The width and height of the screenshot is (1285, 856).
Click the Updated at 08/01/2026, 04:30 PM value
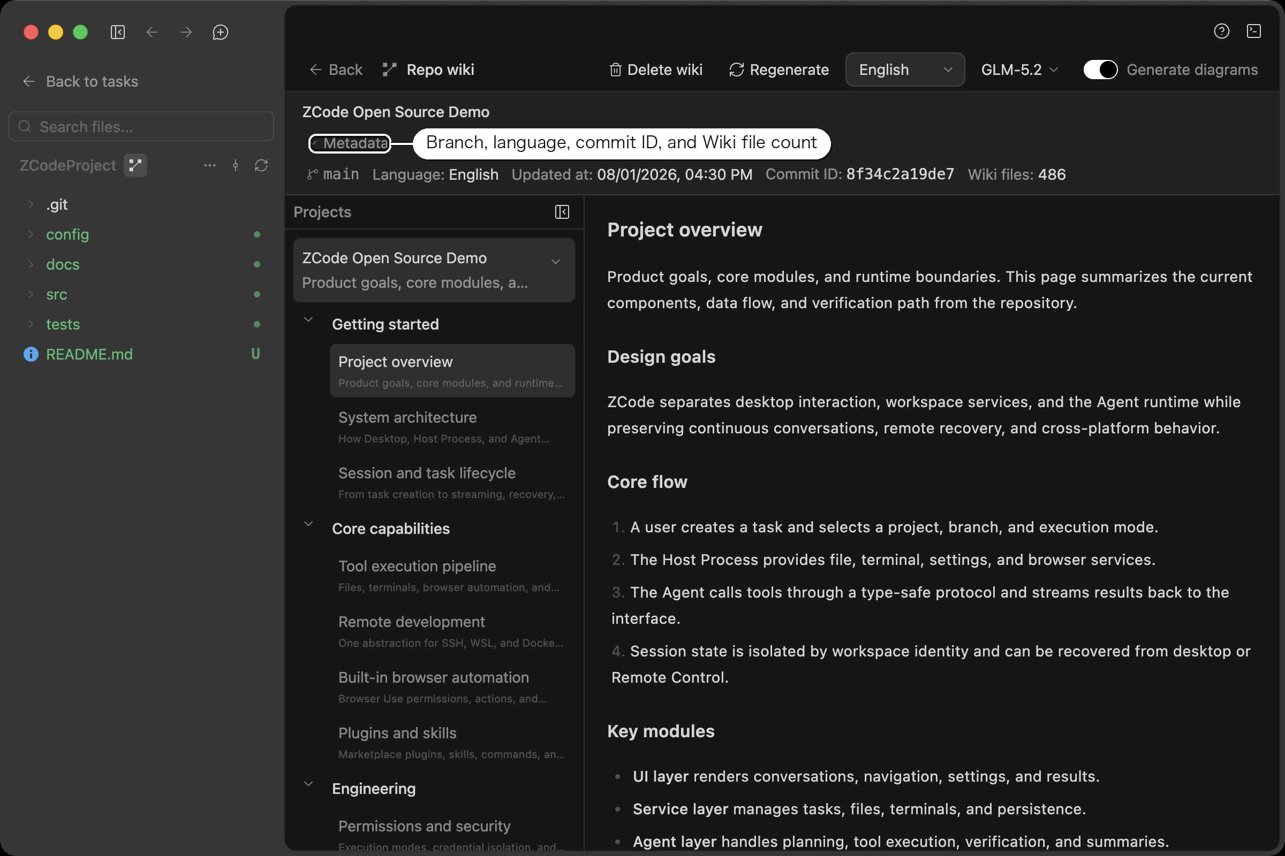[674, 175]
